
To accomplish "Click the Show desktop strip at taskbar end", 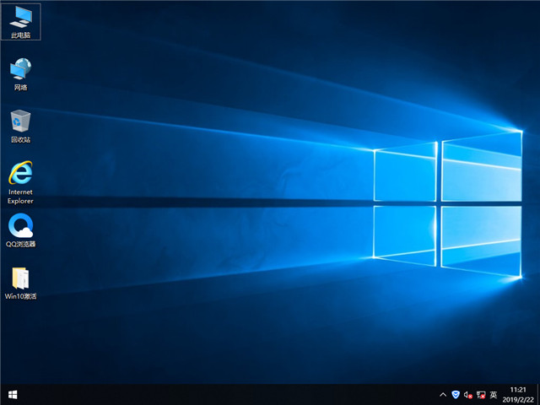I will pos(538,395).
